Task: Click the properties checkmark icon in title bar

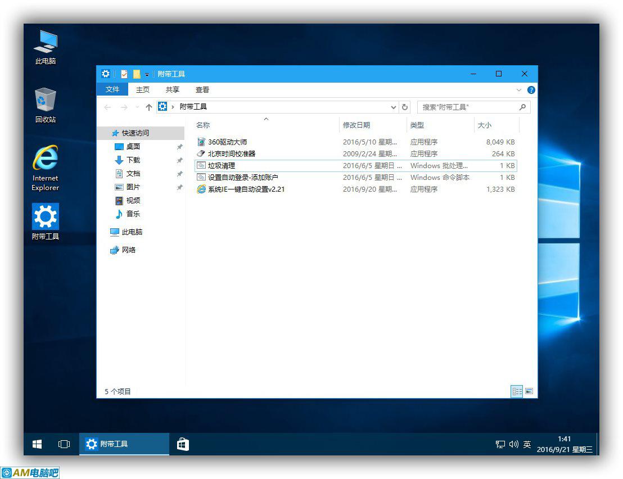Action: [124, 74]
